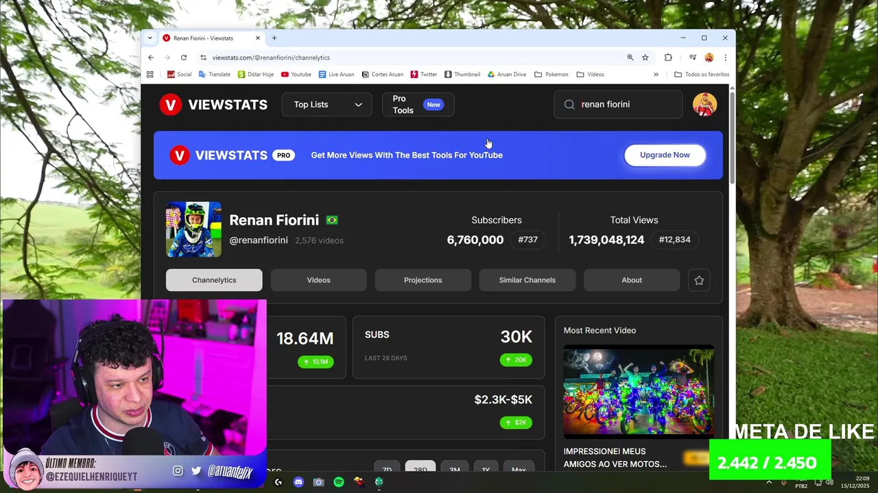Open the user profile avatar menu
Screen dimensions: 878x493
(x=704, y=105)
